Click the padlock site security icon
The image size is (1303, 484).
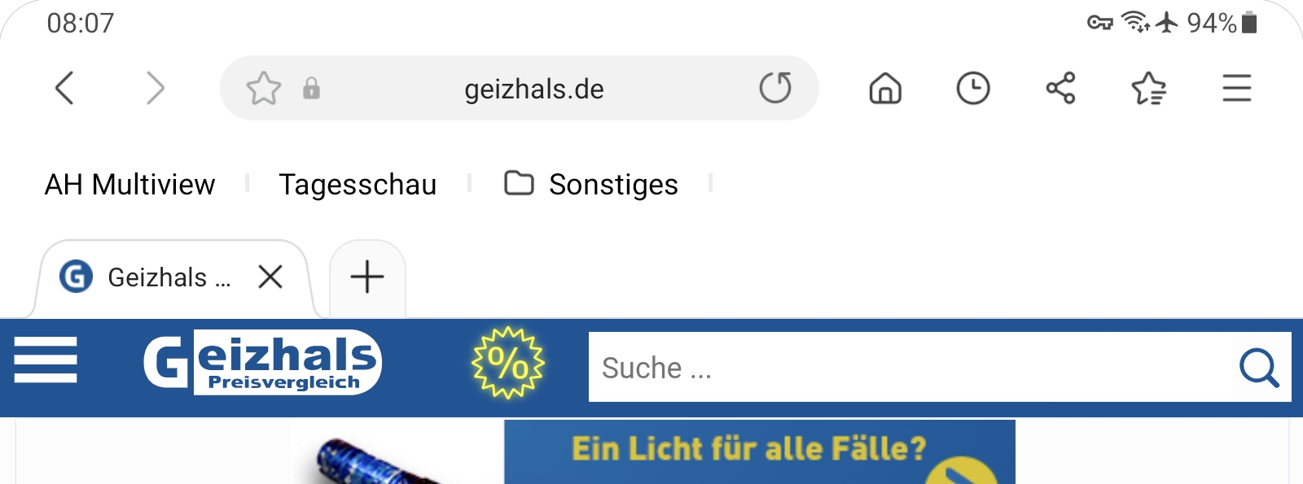pos(311,88)
